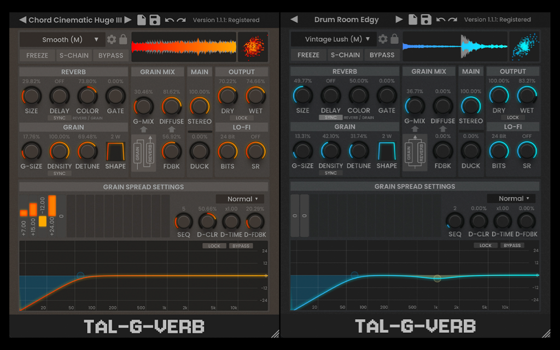Viewport: 560px width, 350px height.
Task: Toggle padlock icon next to Vintage Lush (M)
Action: pos(394,39)
